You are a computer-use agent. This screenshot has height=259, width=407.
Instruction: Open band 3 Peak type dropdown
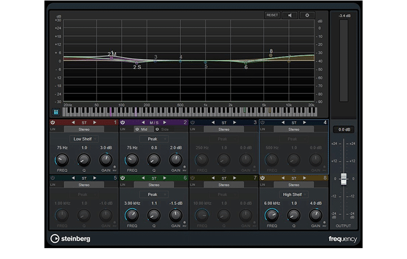tap(224, 139)
